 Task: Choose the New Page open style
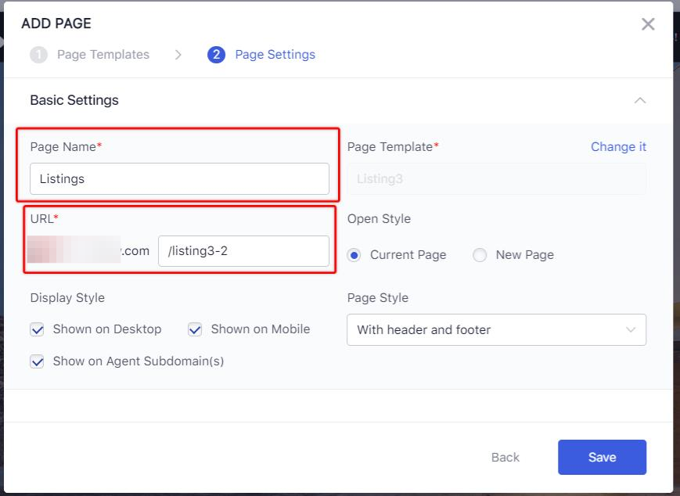(480, 255)
